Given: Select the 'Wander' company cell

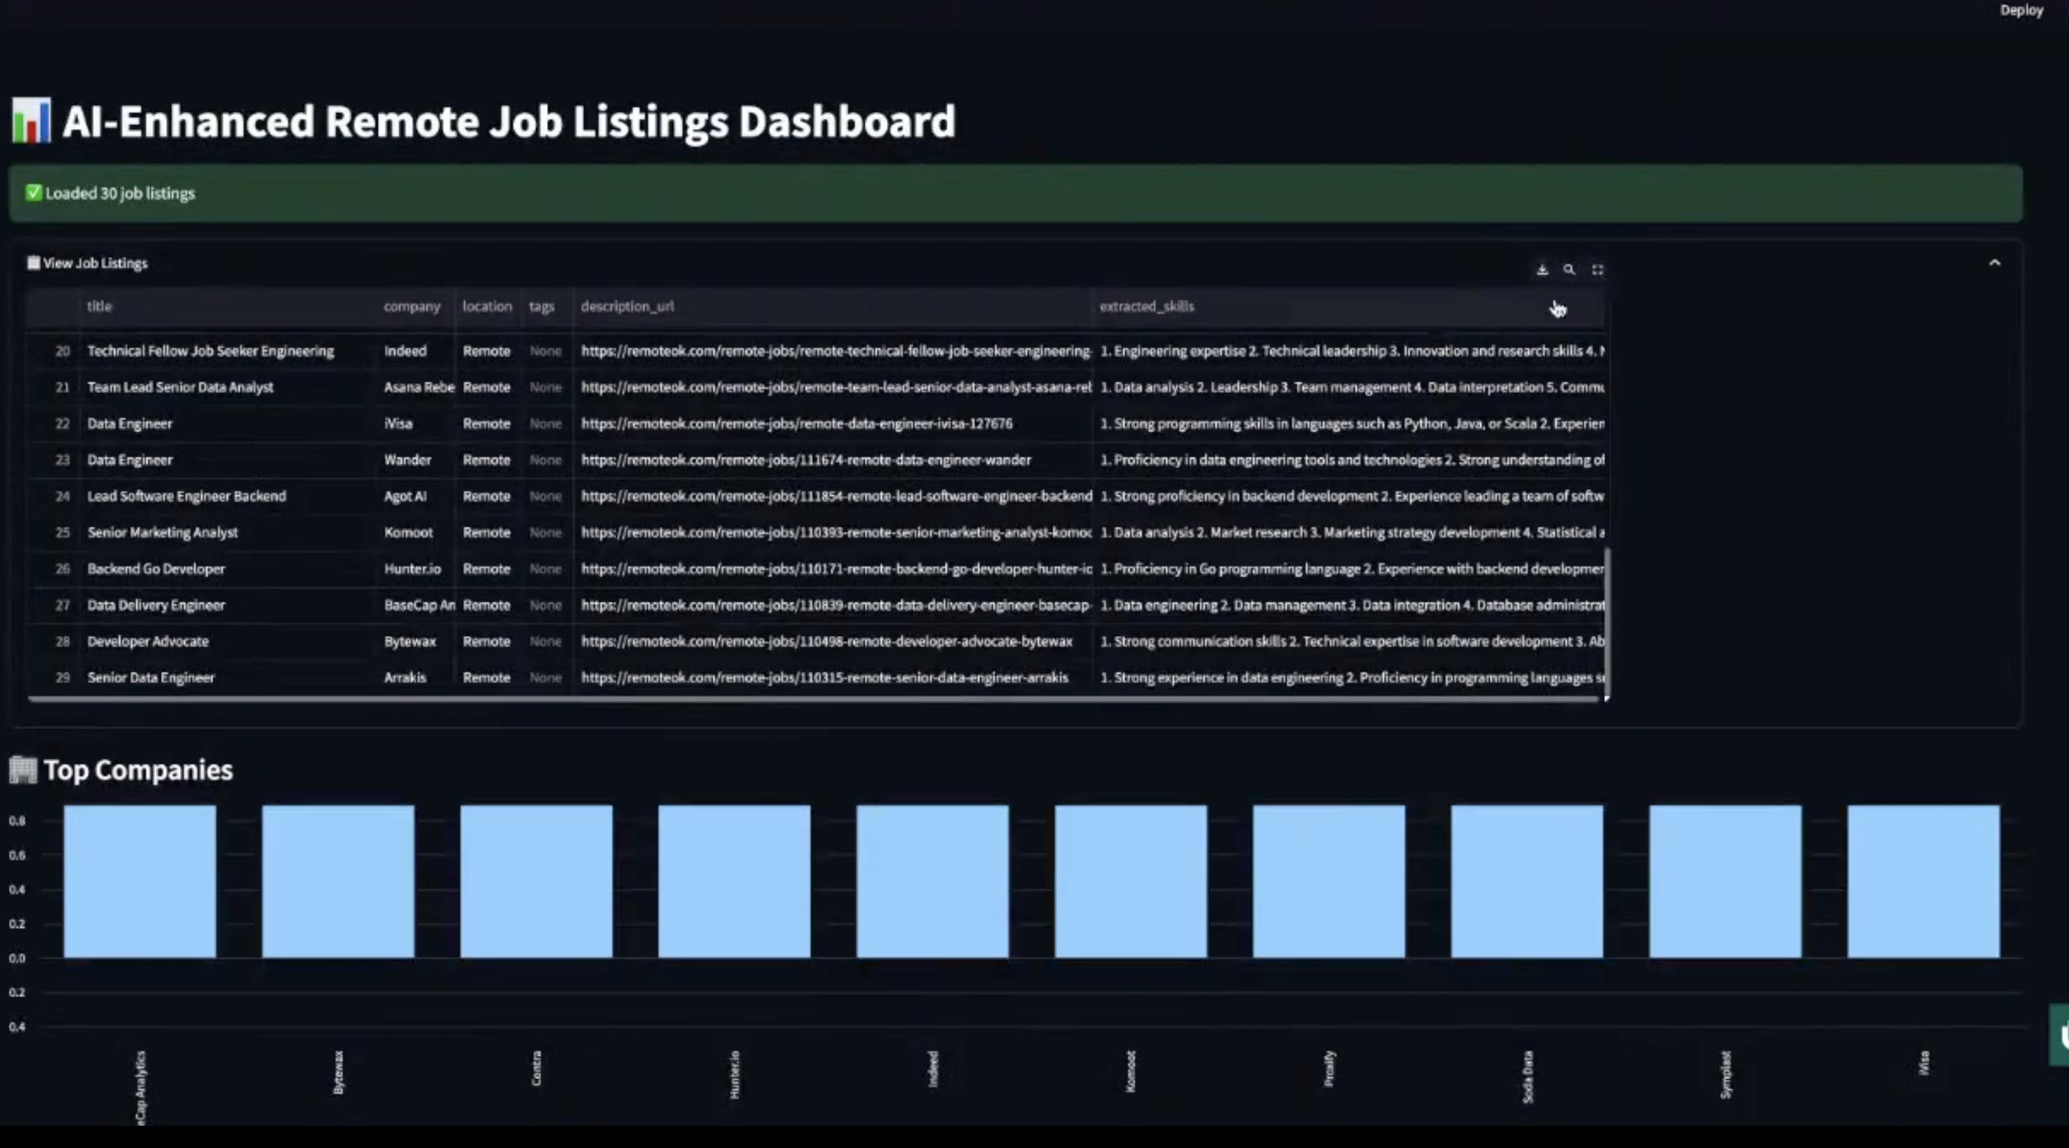Looking at the screenshot, I should pos(415,460).
